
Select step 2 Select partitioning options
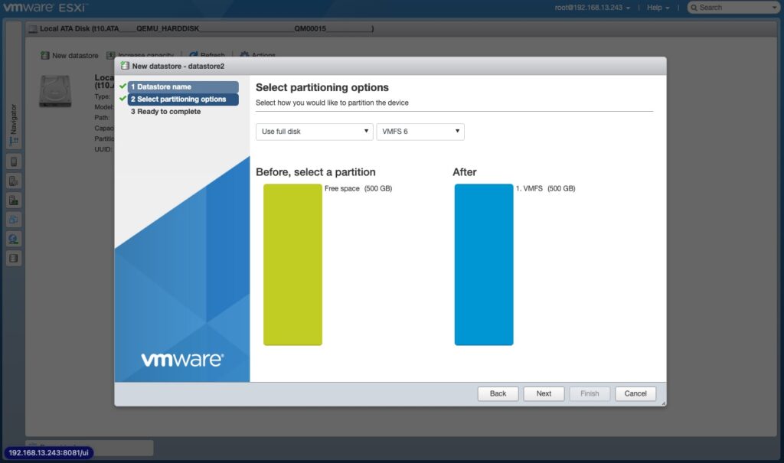click(183, 99)
